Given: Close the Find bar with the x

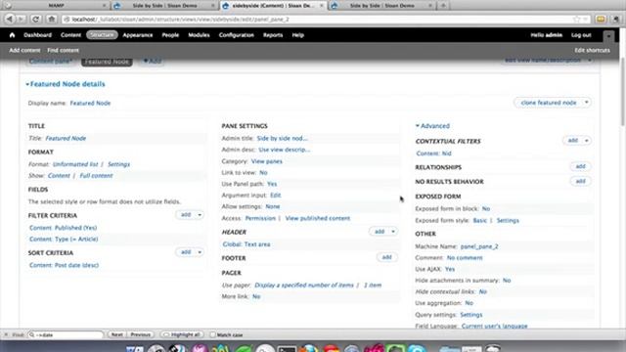Looking at the screenshot, I should [6, 334].
